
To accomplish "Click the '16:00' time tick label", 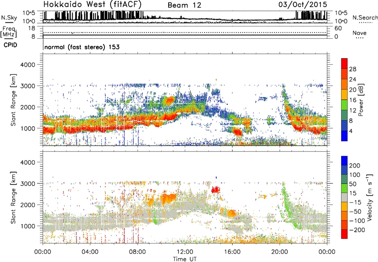I will pos(232,252).
